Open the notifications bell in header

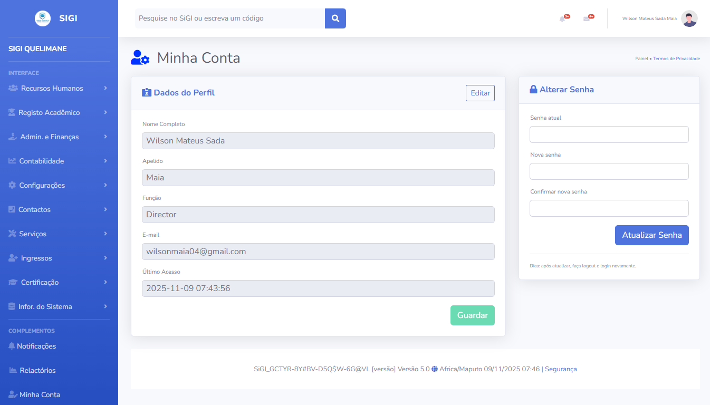click(x=562, y=19)
